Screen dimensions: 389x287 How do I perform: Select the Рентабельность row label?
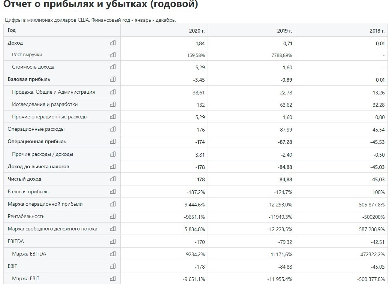(x=26, y=217)
